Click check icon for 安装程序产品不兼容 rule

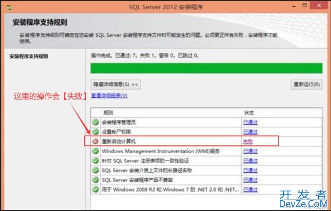tap(96, 180)
